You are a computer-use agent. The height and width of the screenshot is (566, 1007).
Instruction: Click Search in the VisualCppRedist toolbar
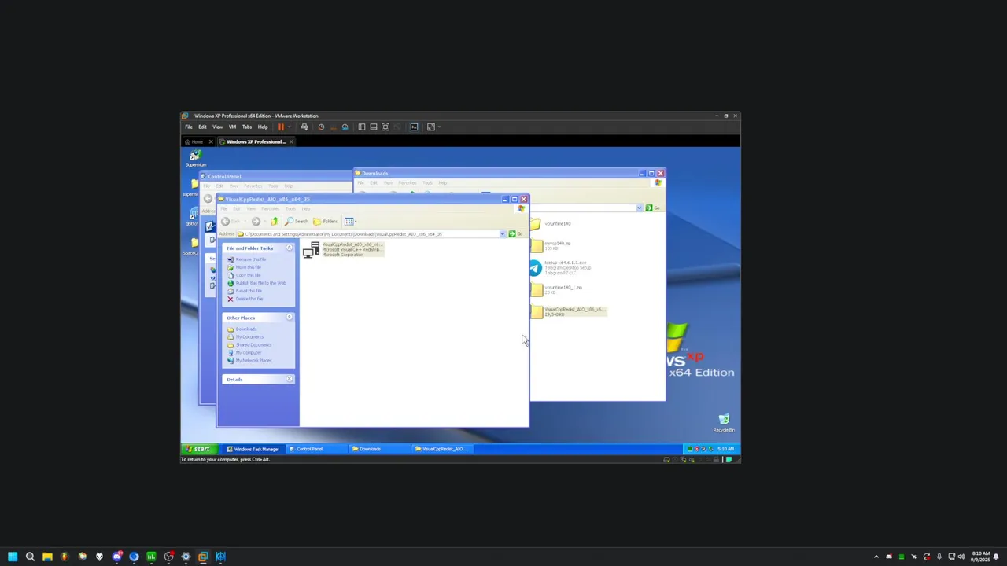[297, 221]
